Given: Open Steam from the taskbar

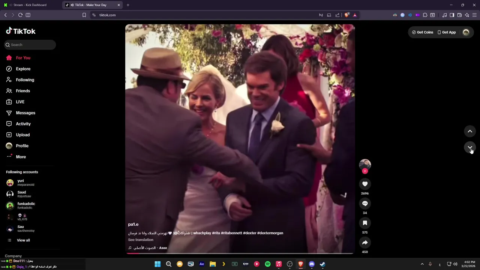Looking at the screenshot, I should tap(322, 264).
